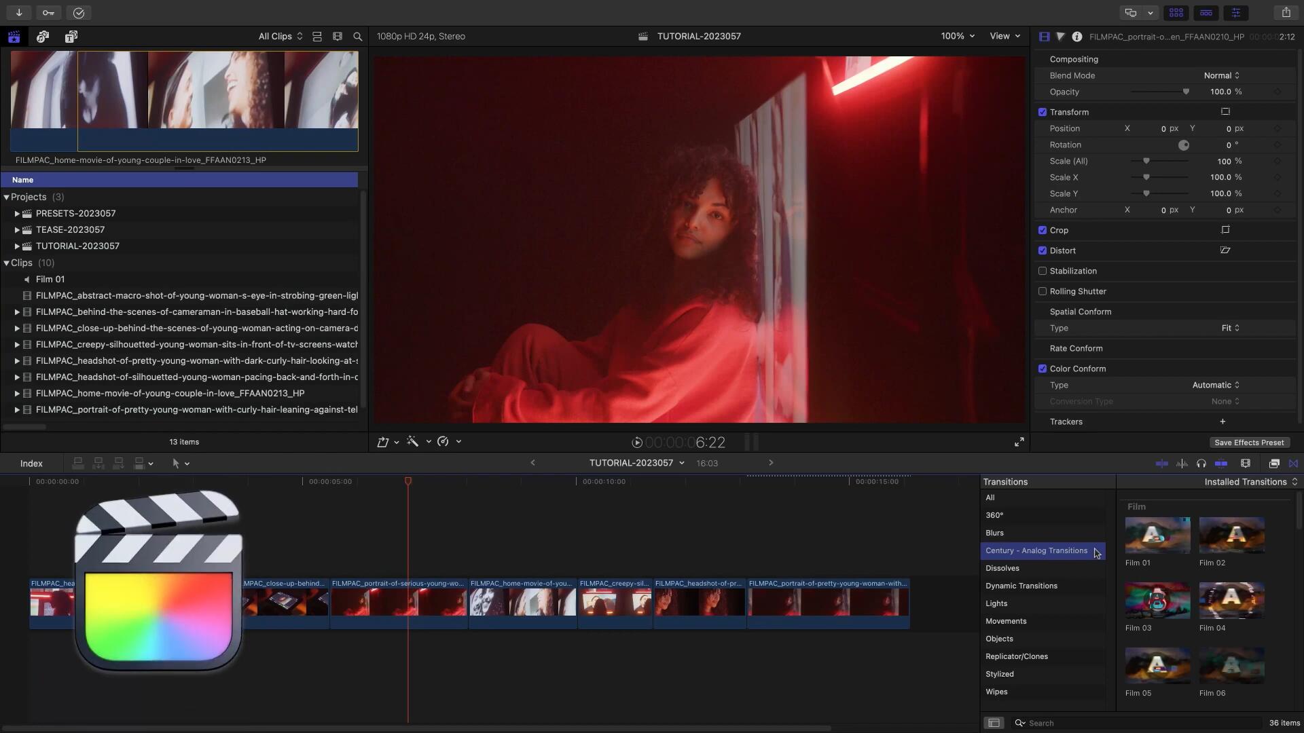This screenshot has height=733, width=1304.
Task: Toggle audio skimming headphones icon
Action: 1201,464
